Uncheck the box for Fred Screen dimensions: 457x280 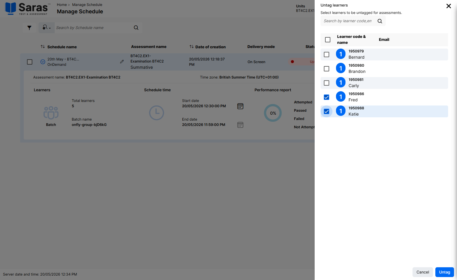point(327,97)
